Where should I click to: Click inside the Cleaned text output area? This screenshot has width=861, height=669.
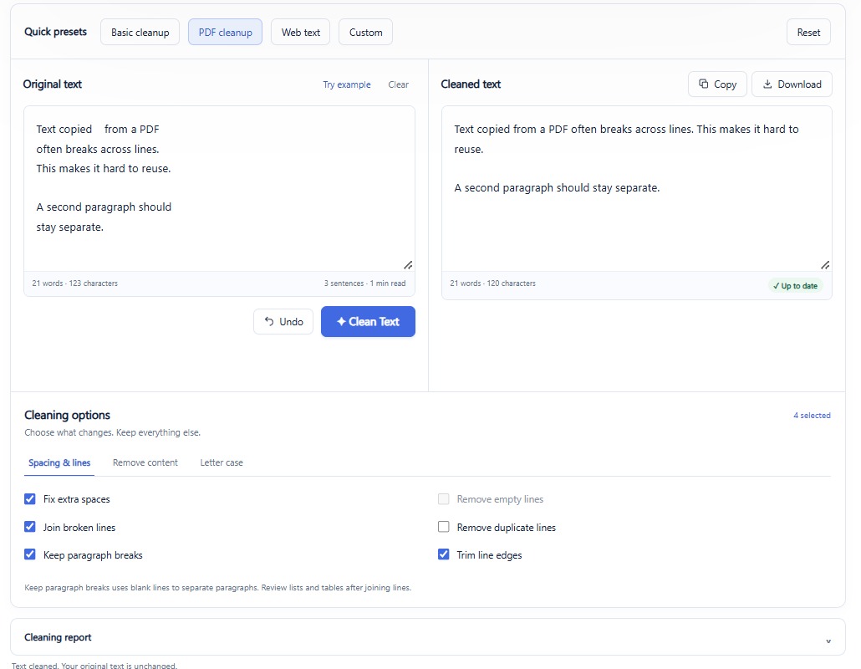point(636,188)
